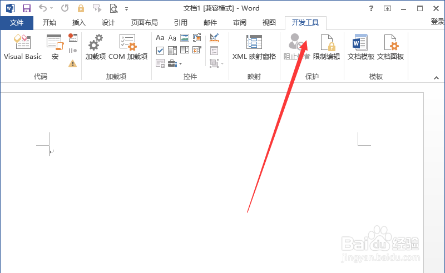Click the 登录 sign-in link
Image resolution: width=445 pixels, height=273 pixels.
point(438,22)
